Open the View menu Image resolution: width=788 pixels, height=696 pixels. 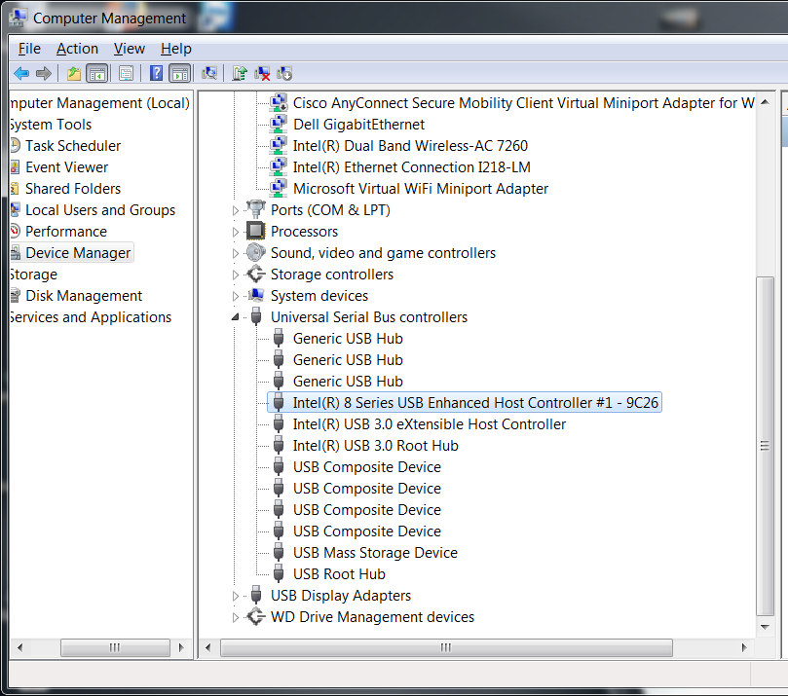click(130, 49)
